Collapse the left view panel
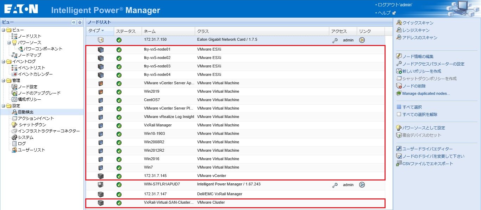This screenshot has width=481, height=210. pyautogui.click(x=74, y=22)
